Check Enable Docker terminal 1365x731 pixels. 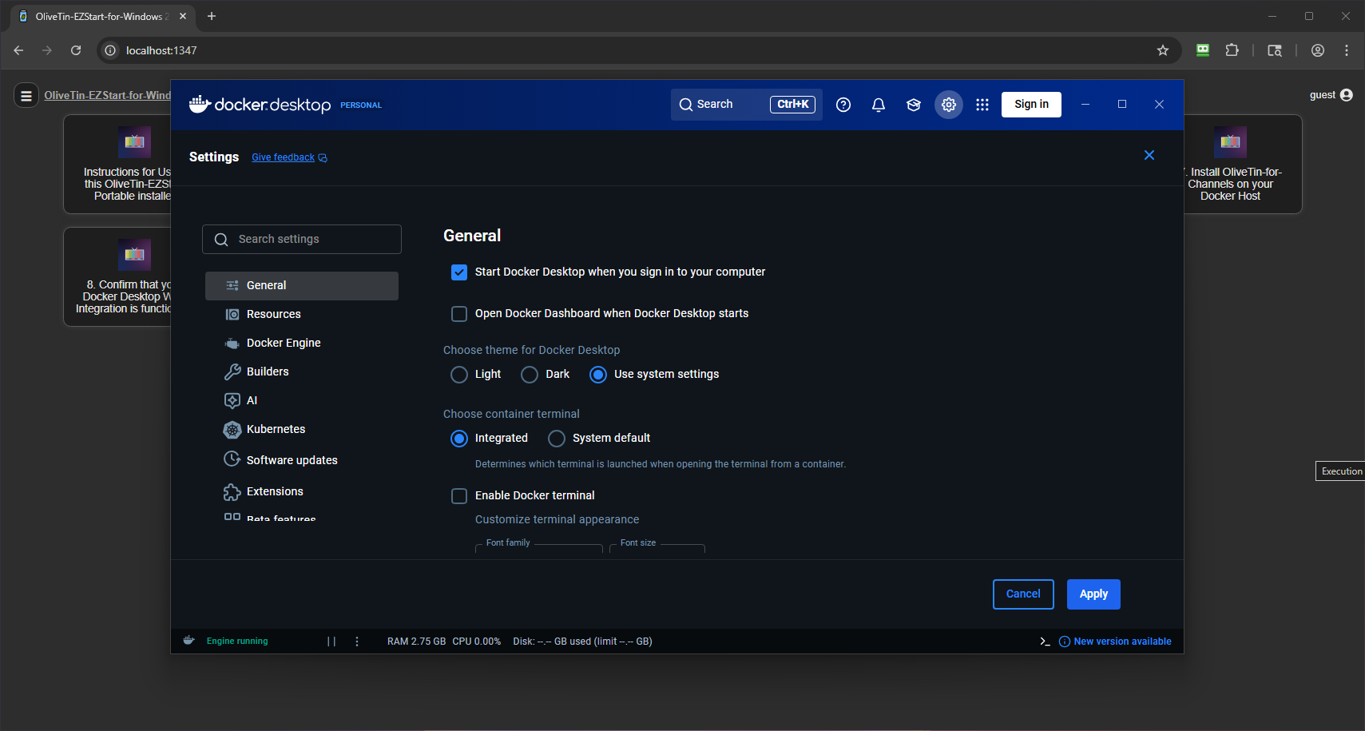(459, 496)
